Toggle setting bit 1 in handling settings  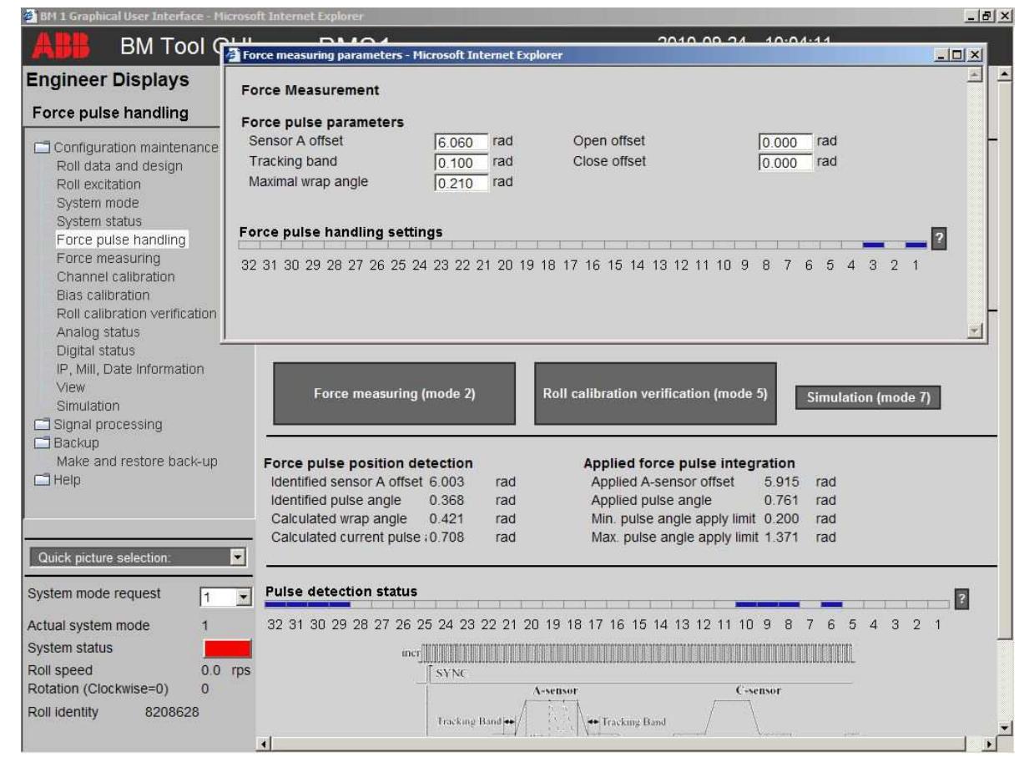pos(916,245)
